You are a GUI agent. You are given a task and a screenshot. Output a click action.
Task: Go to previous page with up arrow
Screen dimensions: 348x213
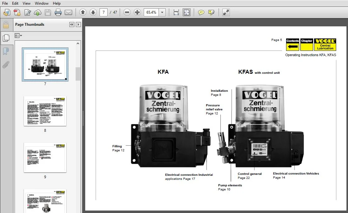tap(83, 12)
